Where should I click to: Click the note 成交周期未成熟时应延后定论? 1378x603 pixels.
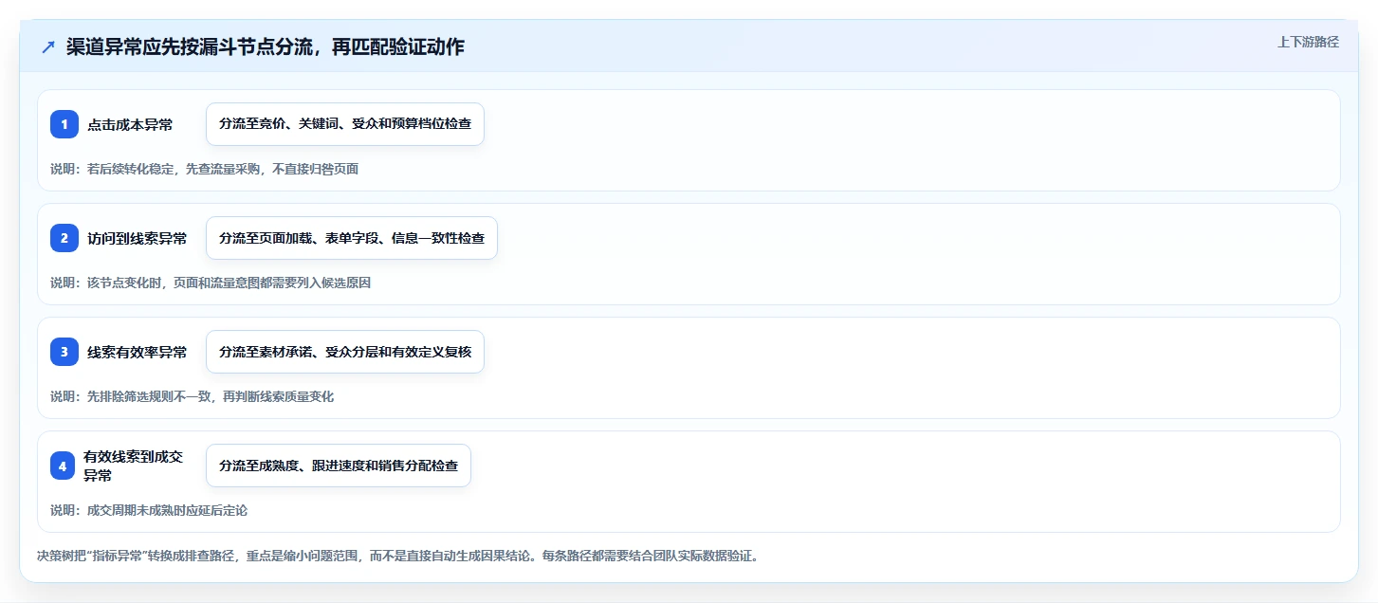[x=149, y=510]
